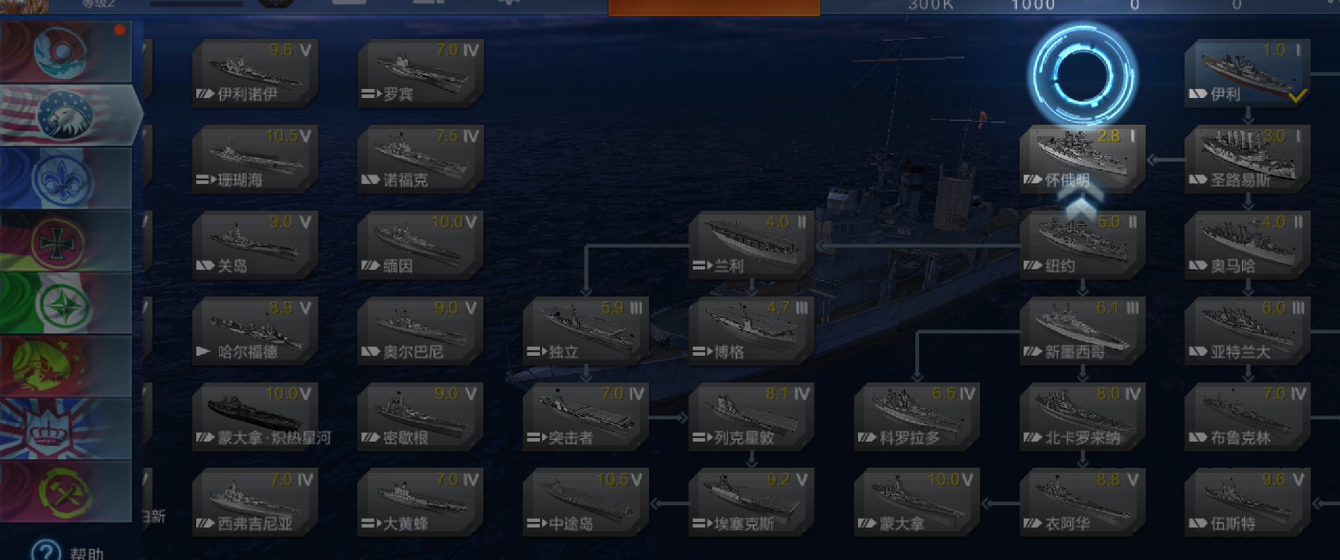The width and height of the screenshot is (1340, 560).
Task: Select the China dragon nation flag
Action: [x=66, y=367]
